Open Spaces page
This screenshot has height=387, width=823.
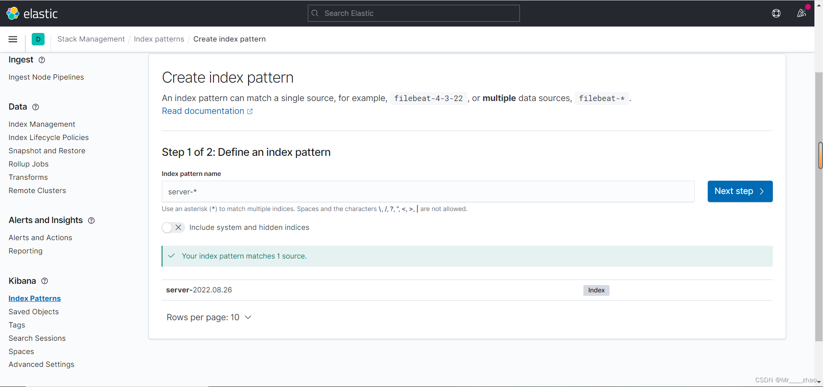[21, 351]
